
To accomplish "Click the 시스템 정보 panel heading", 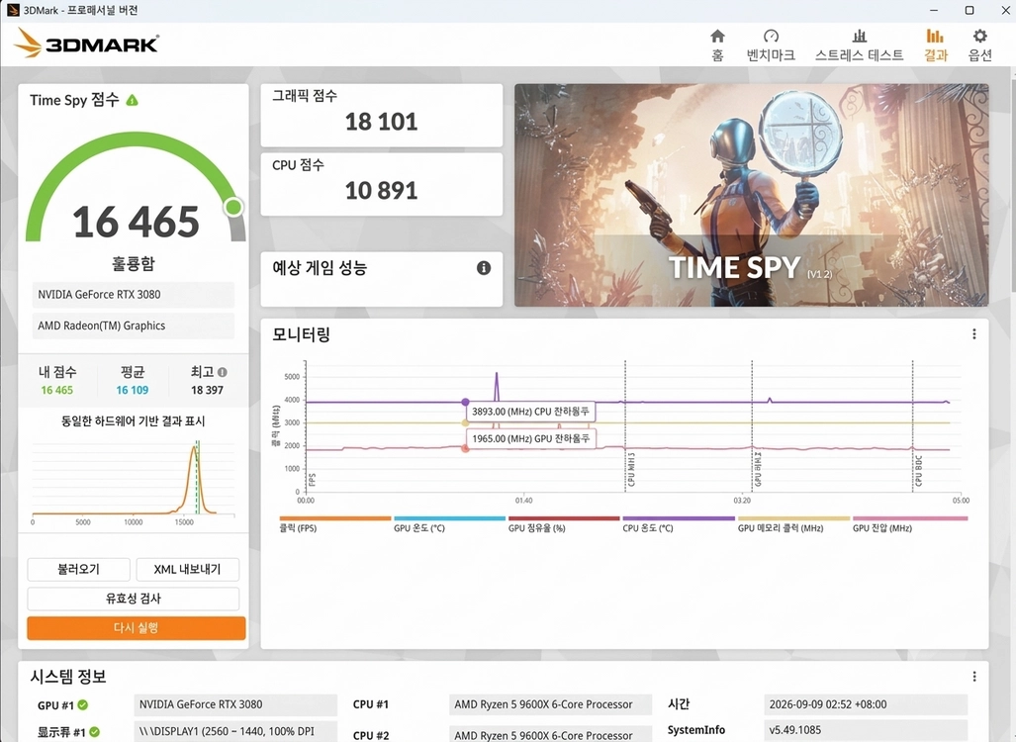I will point(68,677).
